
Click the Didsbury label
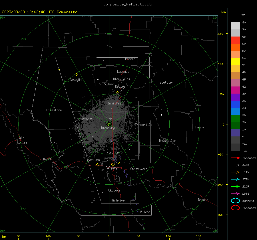tap(108, 128)
